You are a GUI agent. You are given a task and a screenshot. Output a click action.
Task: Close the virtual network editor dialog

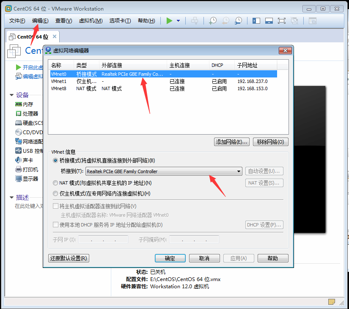click(285, 50)
